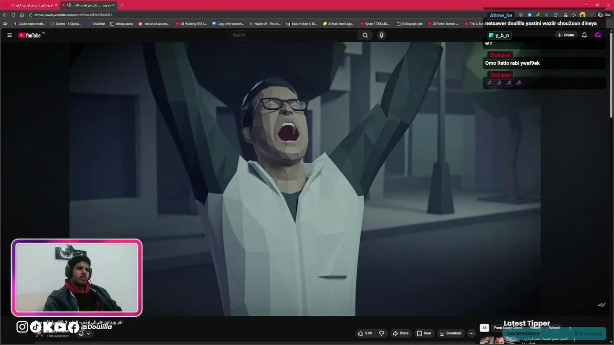Click the first recommended video thumbnail
This screenshot has height=345, width=614.
pos(500,340)
